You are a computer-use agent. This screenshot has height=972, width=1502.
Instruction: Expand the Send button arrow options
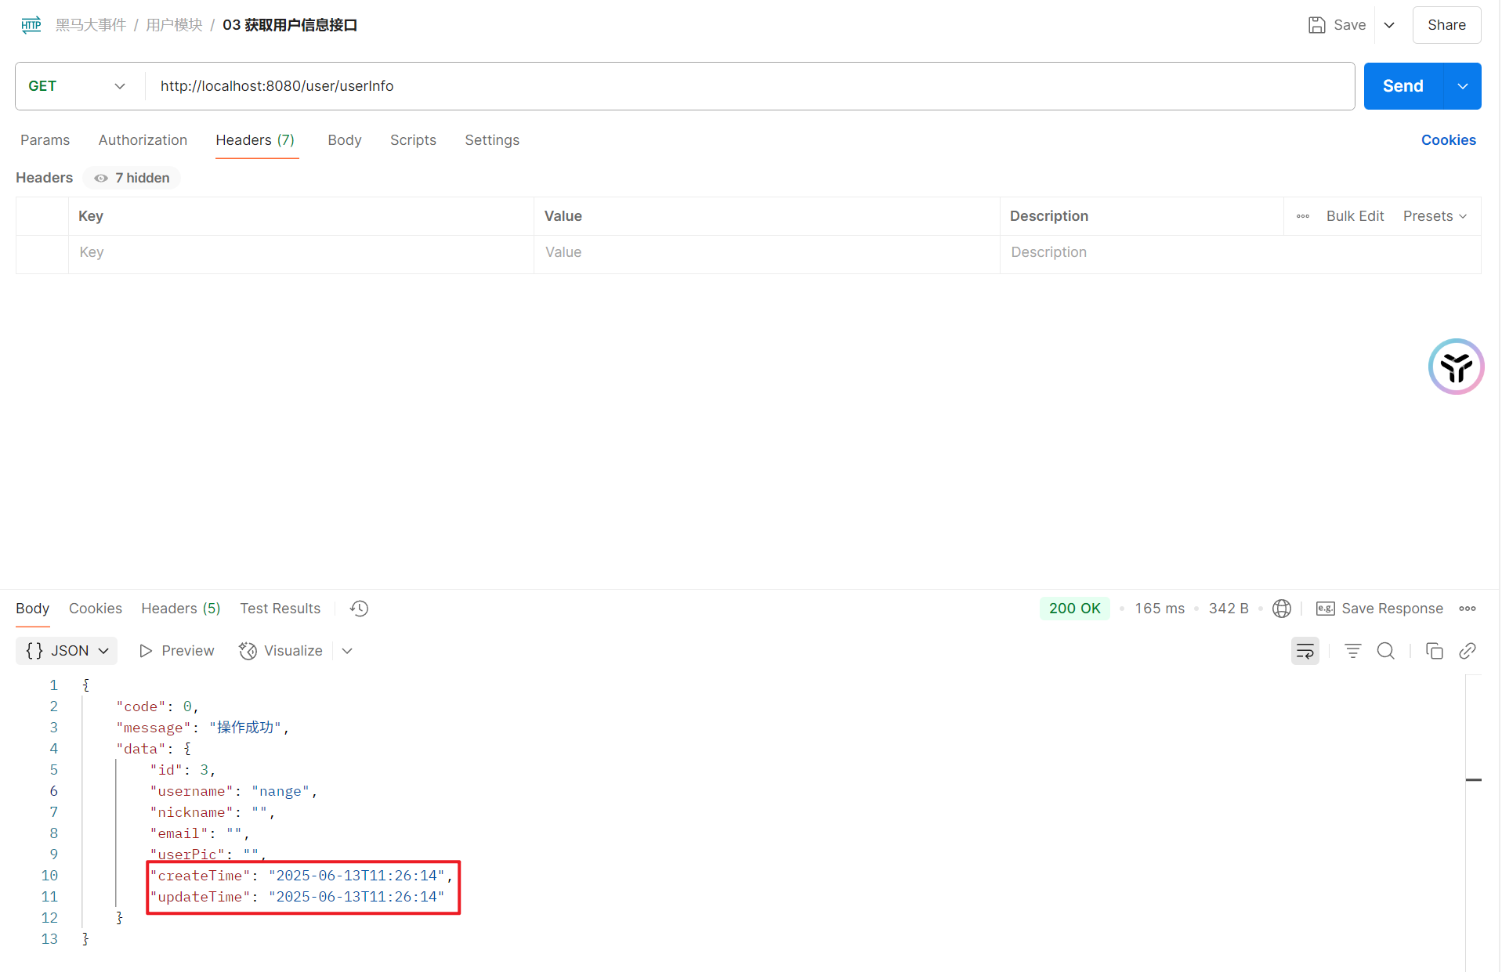point(1462,86)
